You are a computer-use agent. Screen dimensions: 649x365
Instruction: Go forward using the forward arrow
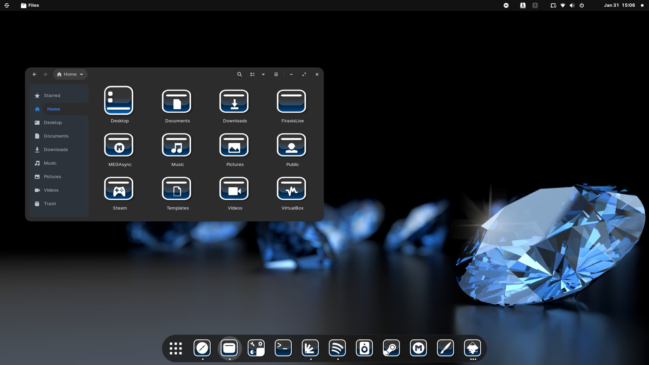[x=45, y=74]
